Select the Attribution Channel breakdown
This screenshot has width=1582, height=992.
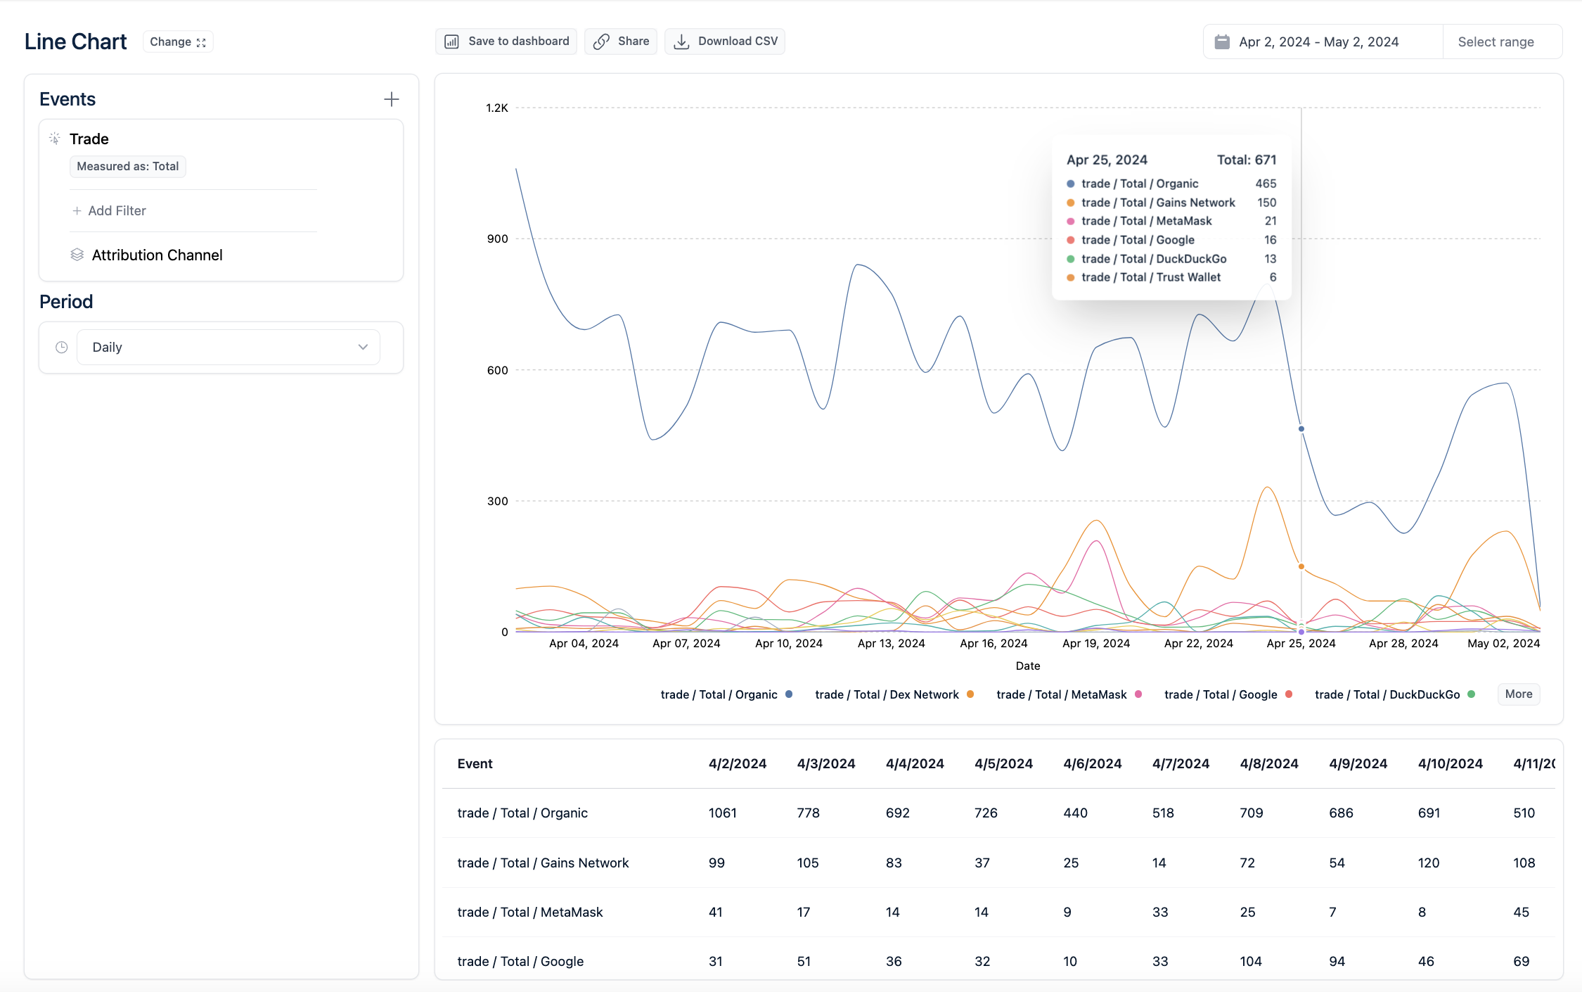click(x=157, y=255)
